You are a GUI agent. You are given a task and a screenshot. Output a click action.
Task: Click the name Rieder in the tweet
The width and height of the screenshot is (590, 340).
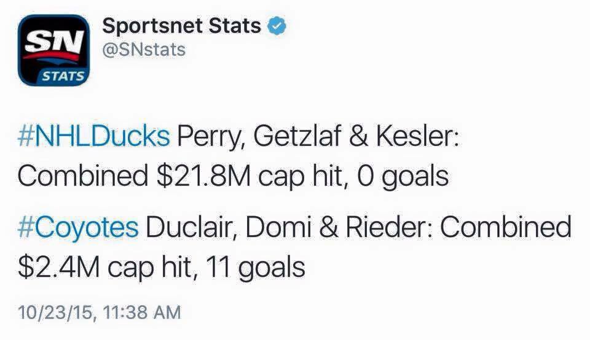click(x=388, y=227)
